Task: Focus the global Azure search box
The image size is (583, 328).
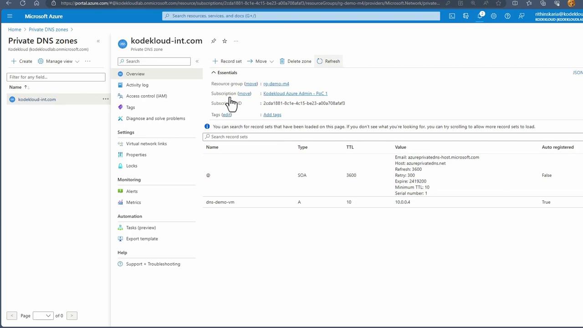Action: click(x=301, y=16)
